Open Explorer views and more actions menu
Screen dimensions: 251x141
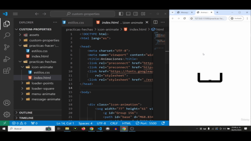pyautogui.click(x=55, y=22)
